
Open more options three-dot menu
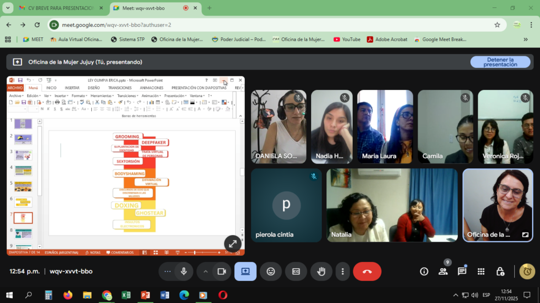coord(343,271)
